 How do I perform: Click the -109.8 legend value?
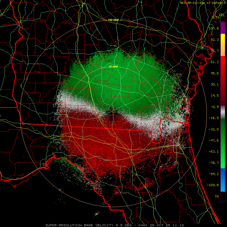pos(213,185)
